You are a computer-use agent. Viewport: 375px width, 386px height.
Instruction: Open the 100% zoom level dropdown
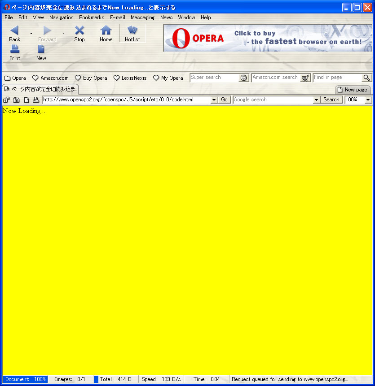point(368,100)
